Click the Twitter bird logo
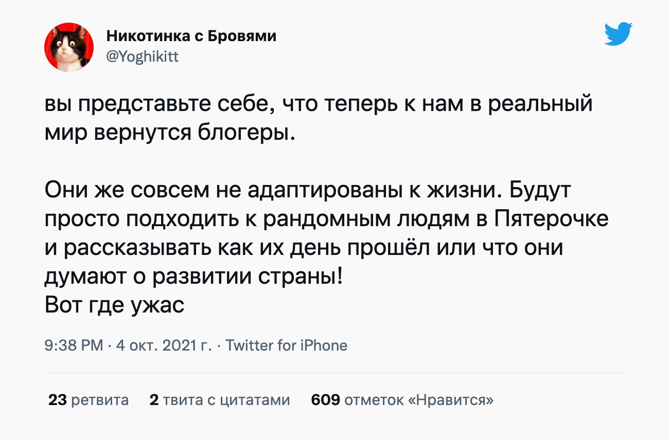This screenshot has width=669, height=440. [618, 34]
